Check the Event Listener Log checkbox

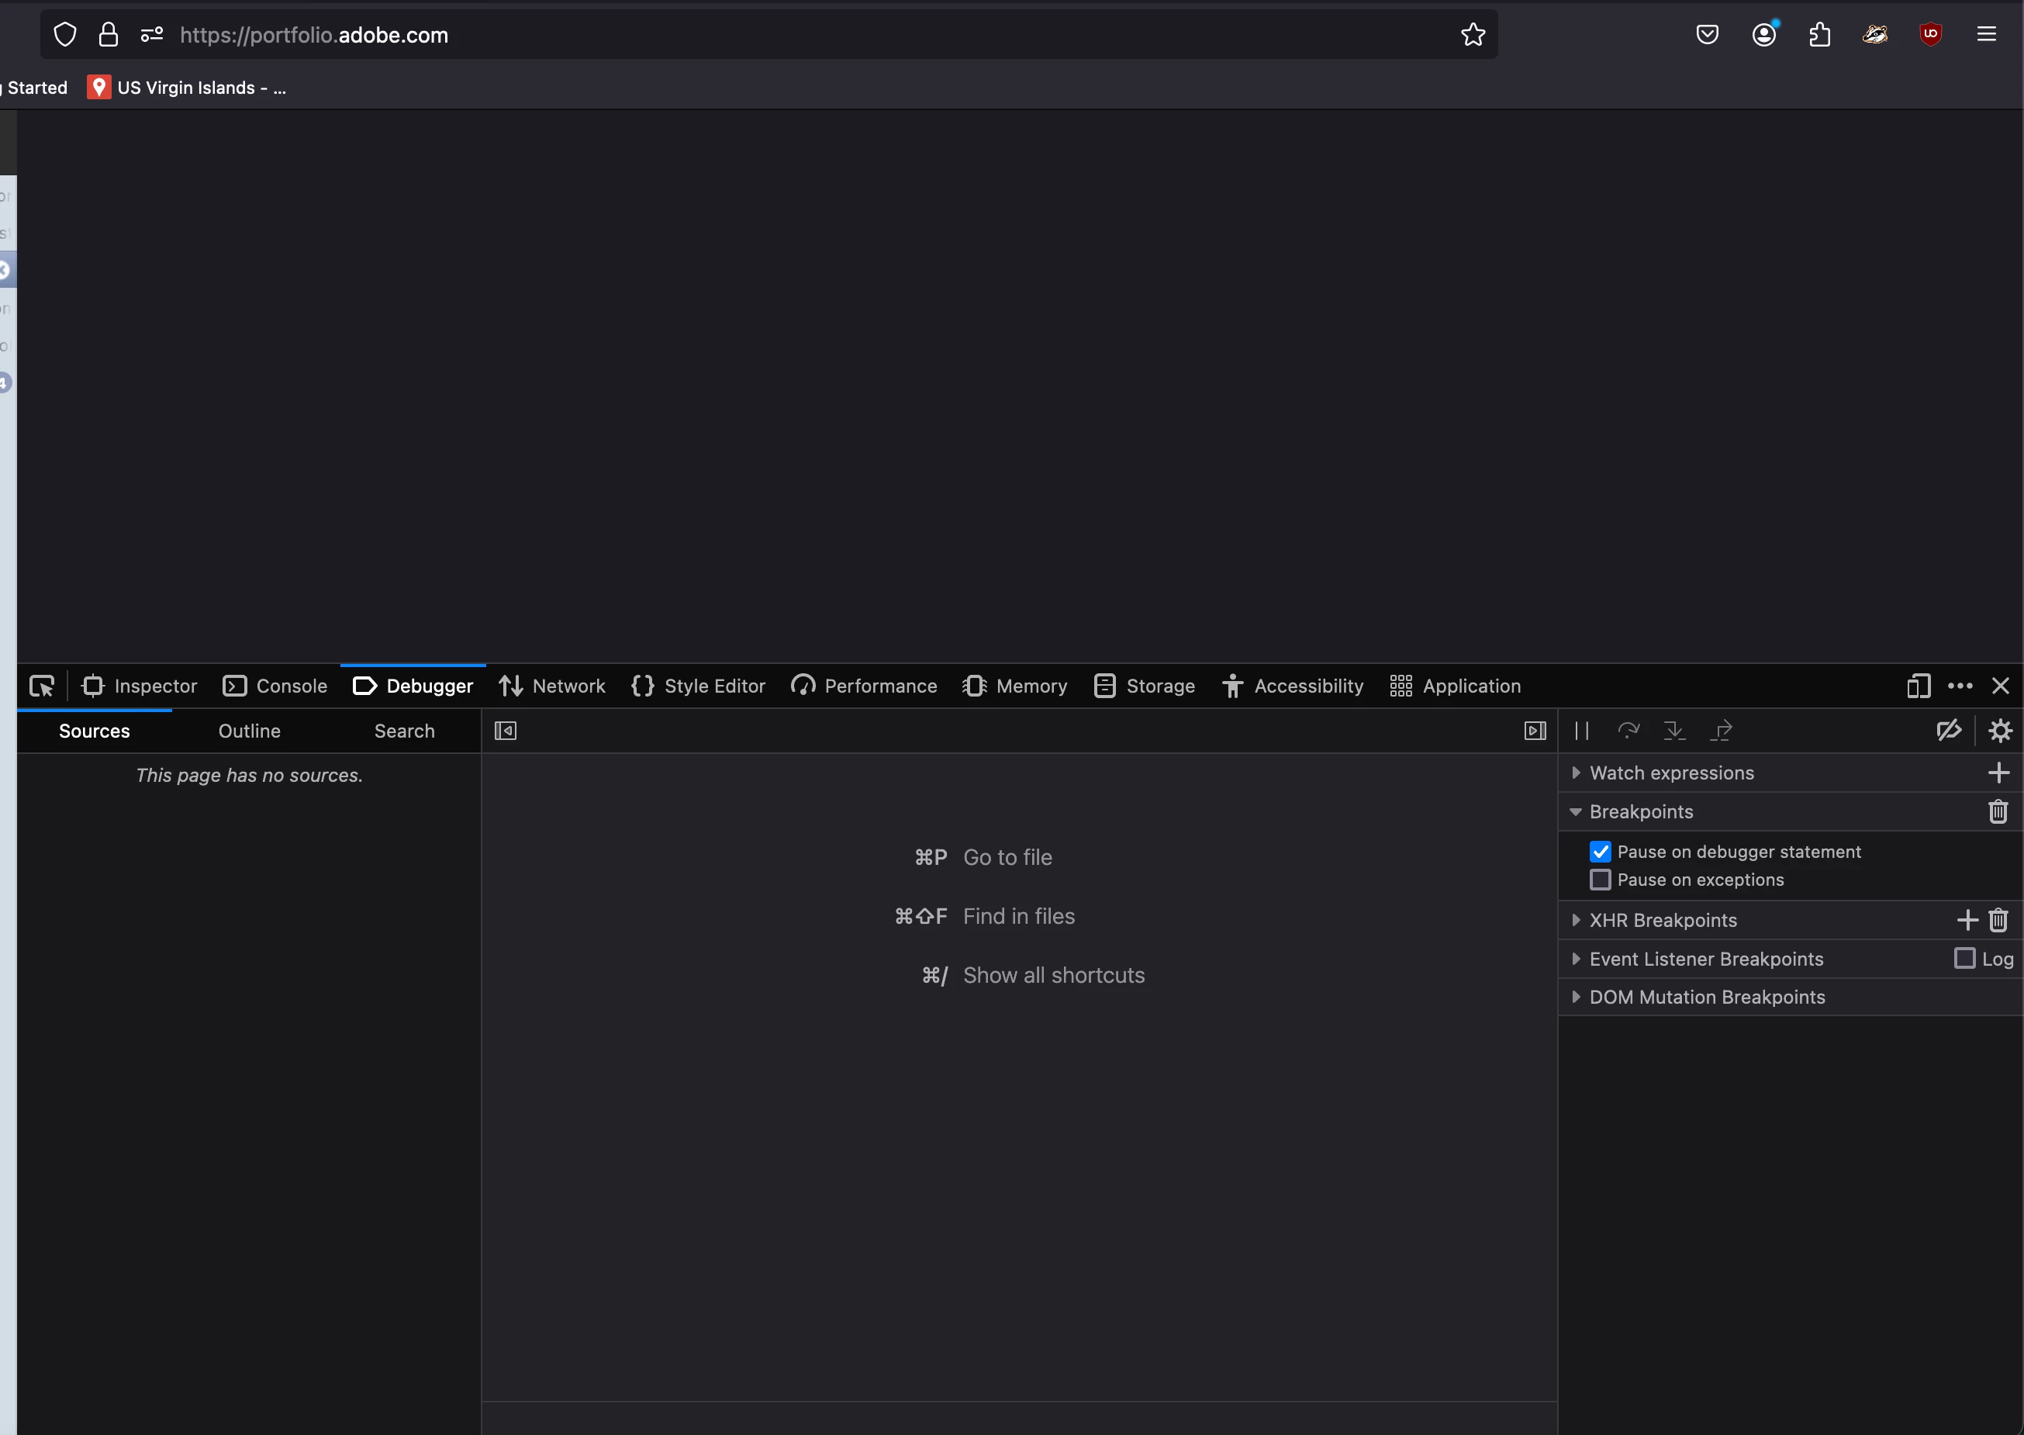tap(1964, 959)
